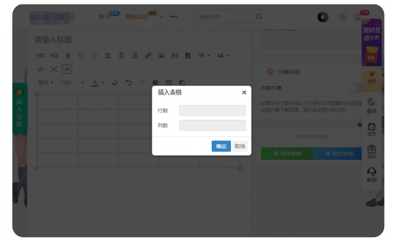Viewport: 393px width, 240px height.
Task: Toggle the moon night-mode icon in header
Action: coord(343,17)
